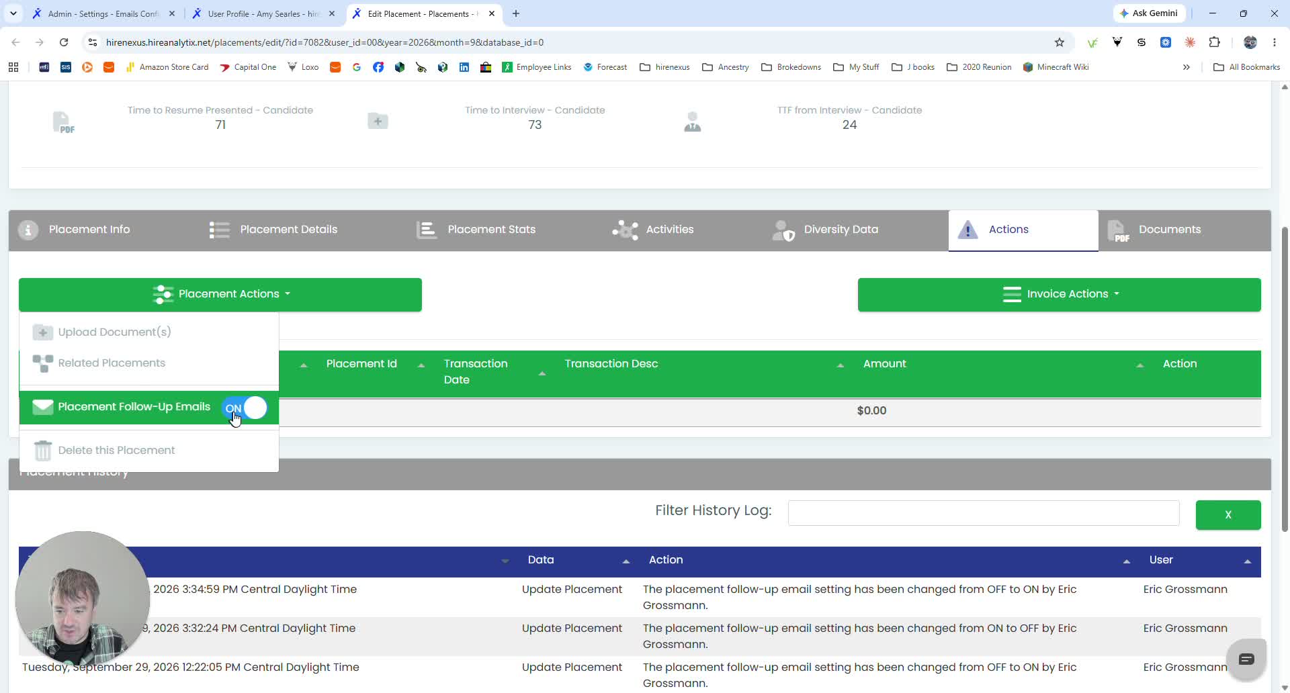1290x693 pixels.
Task: Click the Activities tab icon
Action: click(625, 230)
